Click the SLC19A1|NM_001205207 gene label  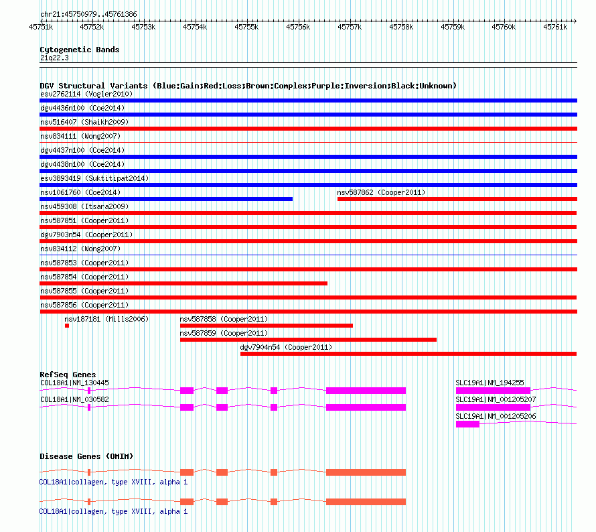click(x=496, y=399)
